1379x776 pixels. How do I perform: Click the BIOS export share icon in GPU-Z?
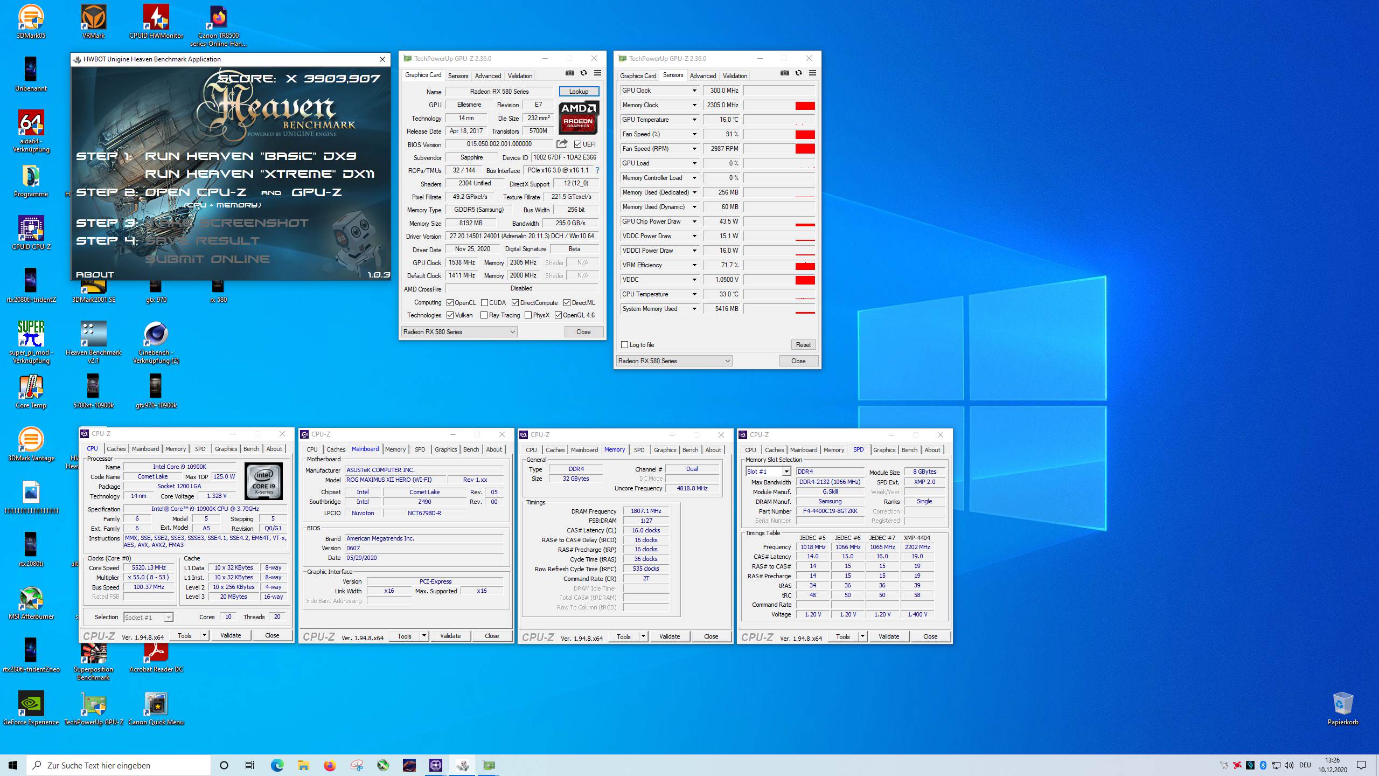[x=562, y=144]
